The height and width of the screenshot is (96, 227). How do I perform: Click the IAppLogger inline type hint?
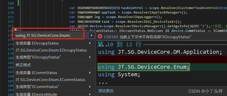(85, 17)
